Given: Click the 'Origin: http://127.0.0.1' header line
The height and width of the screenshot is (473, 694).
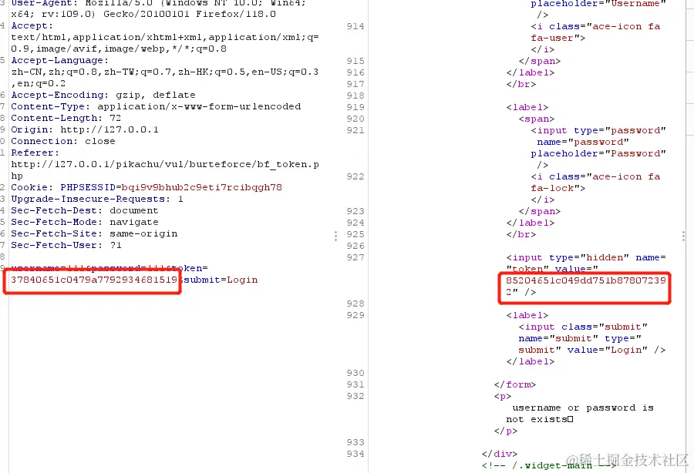Looking at the screenshot, I should click(x=85, y=129).
